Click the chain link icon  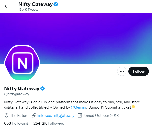coord(34,116)
